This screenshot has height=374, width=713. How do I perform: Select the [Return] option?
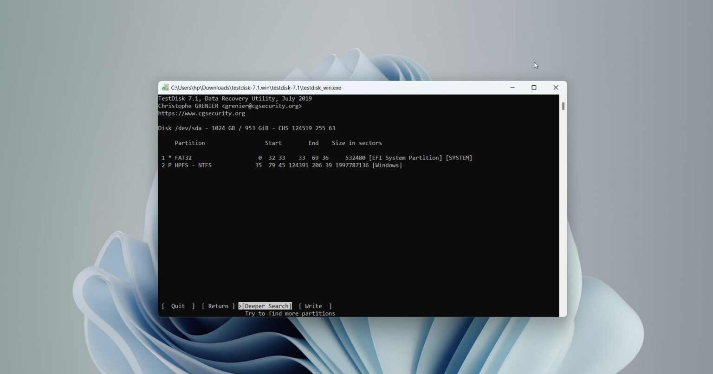(x=218, y=306)
